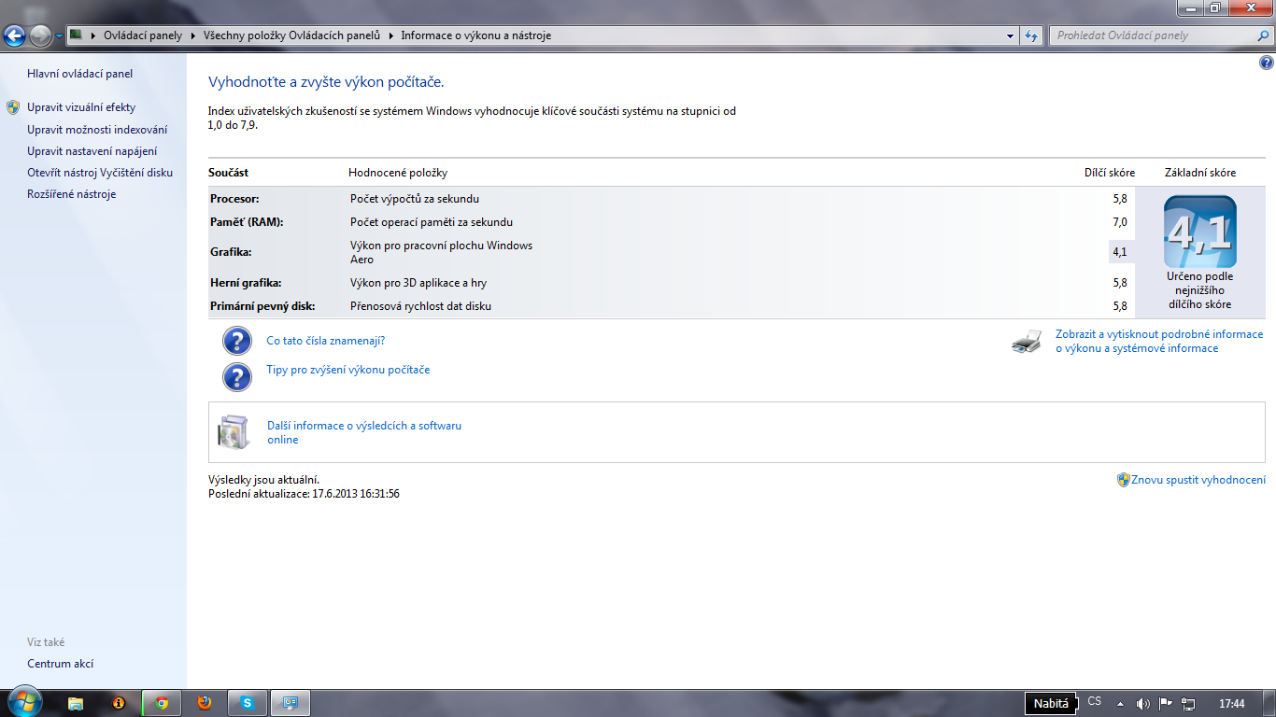The image size is (1276, 717).
Task: Select the Procesor: row label
Action: (234, 199)
